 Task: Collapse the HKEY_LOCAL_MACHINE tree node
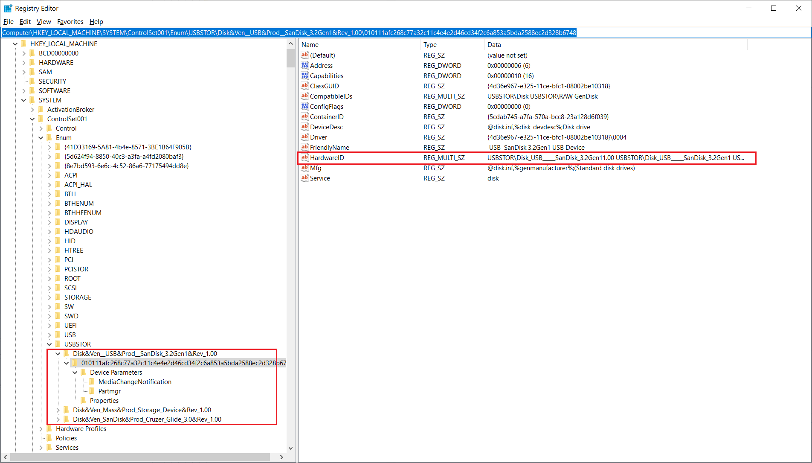pyautogui.click(x=15, y=44)
